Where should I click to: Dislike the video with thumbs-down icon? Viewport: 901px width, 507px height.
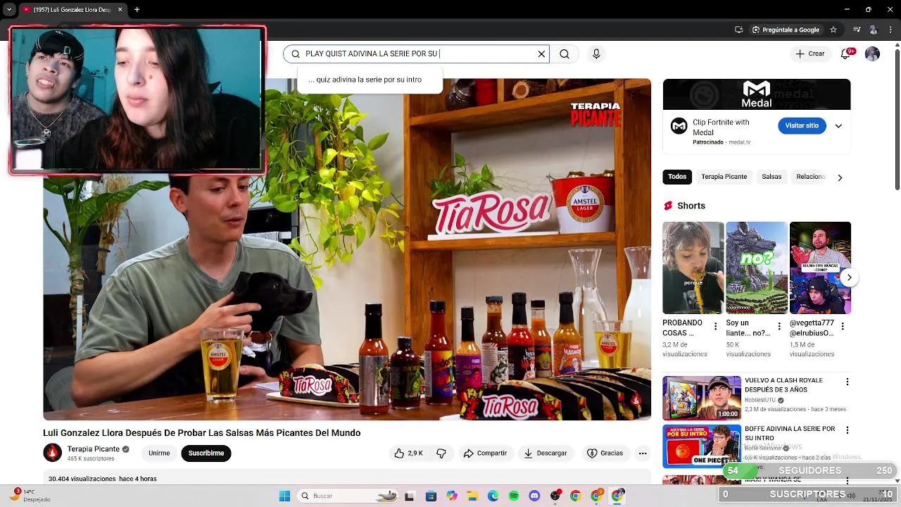coord(441,453)
